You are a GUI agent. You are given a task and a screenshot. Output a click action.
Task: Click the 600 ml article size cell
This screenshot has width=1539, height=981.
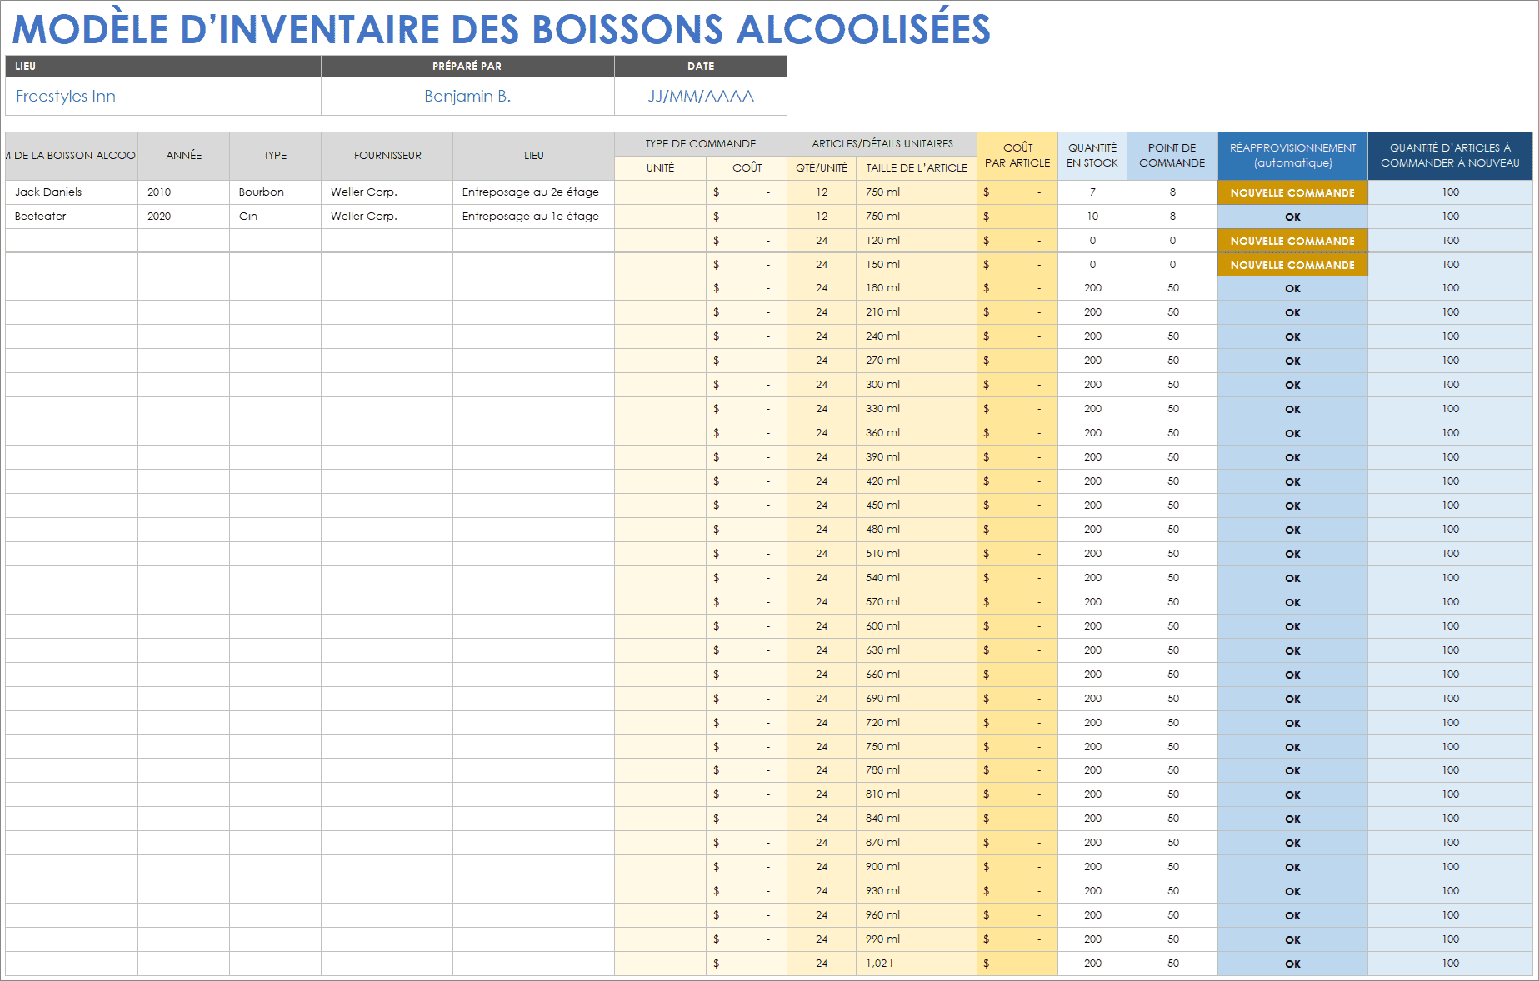[917, 626]
